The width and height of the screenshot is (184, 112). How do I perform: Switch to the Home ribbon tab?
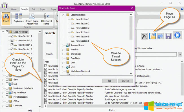14,9
